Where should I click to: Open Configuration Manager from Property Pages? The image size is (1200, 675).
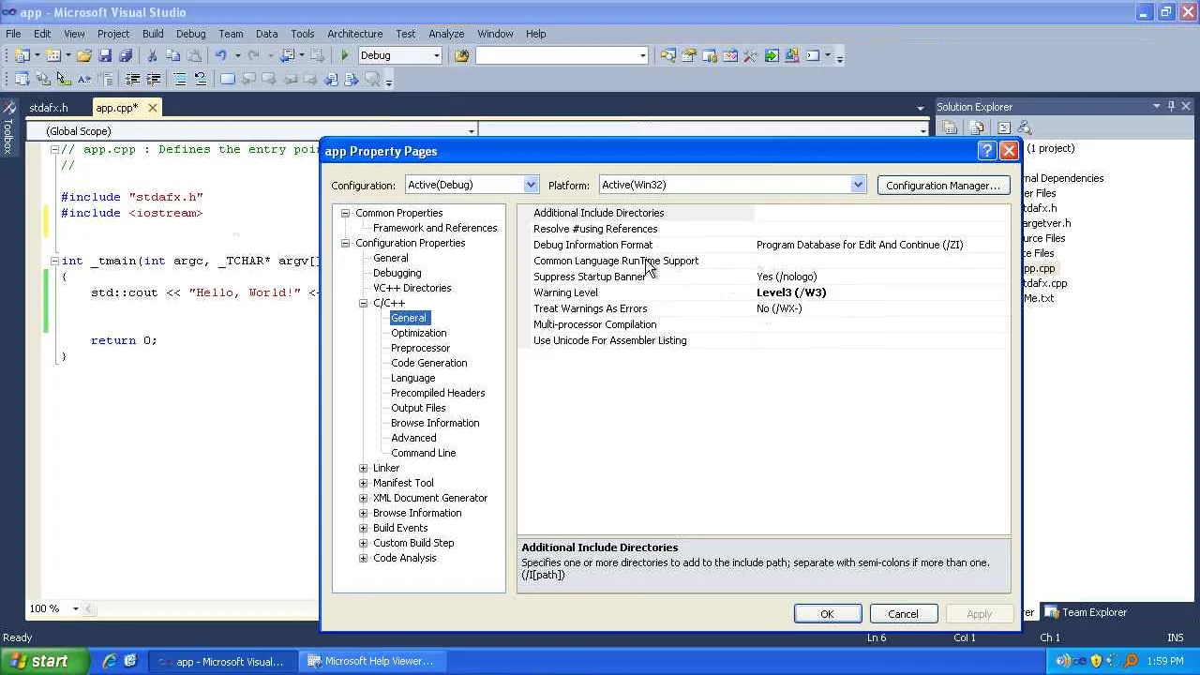[943, 186]
